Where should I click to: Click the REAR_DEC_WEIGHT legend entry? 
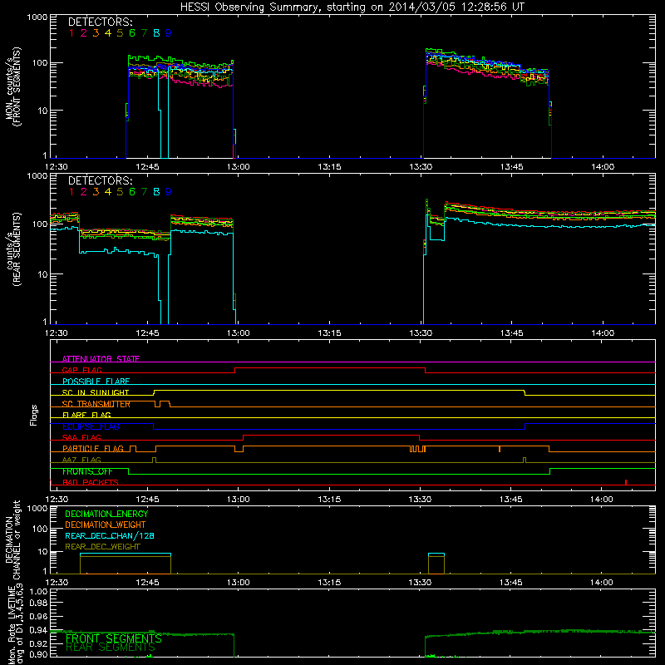(x=102, y=547)
